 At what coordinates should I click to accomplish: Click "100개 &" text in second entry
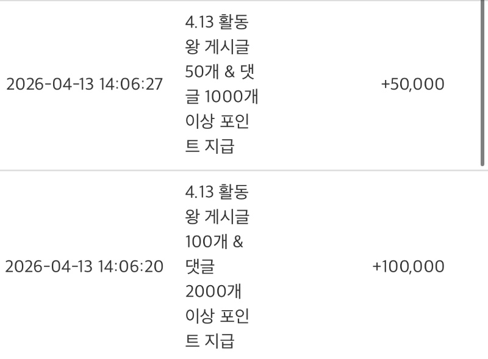213,242
